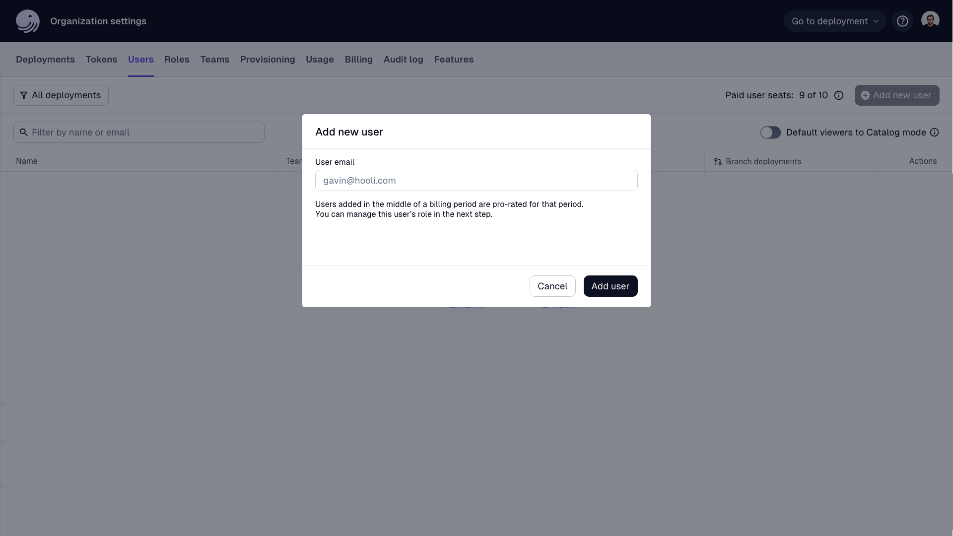Select the Audit log menu item
The image size is (953, 536).
[x=403, y=60]
